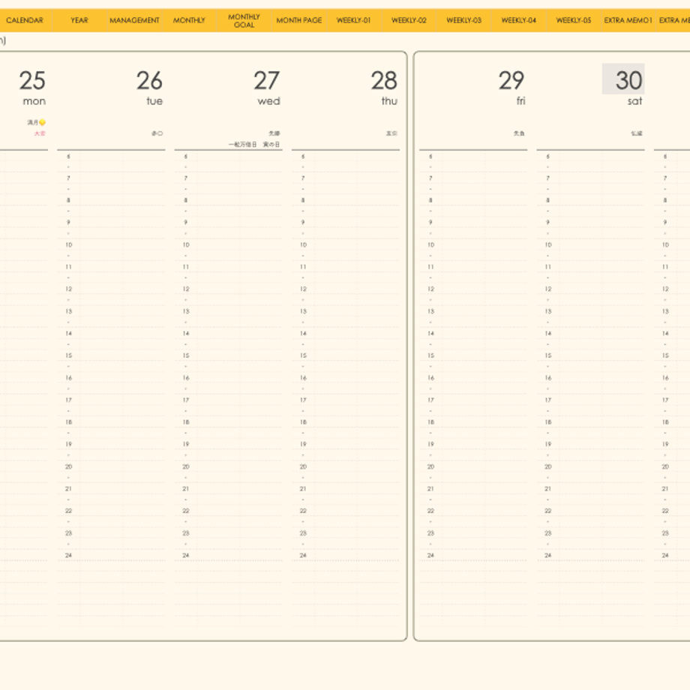This screenshot has width=690, height=690.
Task: Click the "wed" weekday label
Action: 268,101
